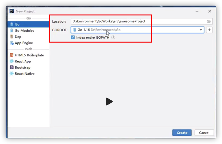Select the Go project type
The width and height of the screenshot is (222, 144).
tap(29, 24)
